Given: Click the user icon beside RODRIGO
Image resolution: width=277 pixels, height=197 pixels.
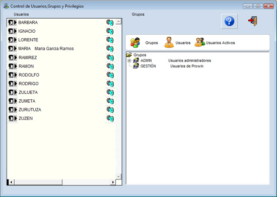Looking at the screenshot, I should [x=13, y=84].
